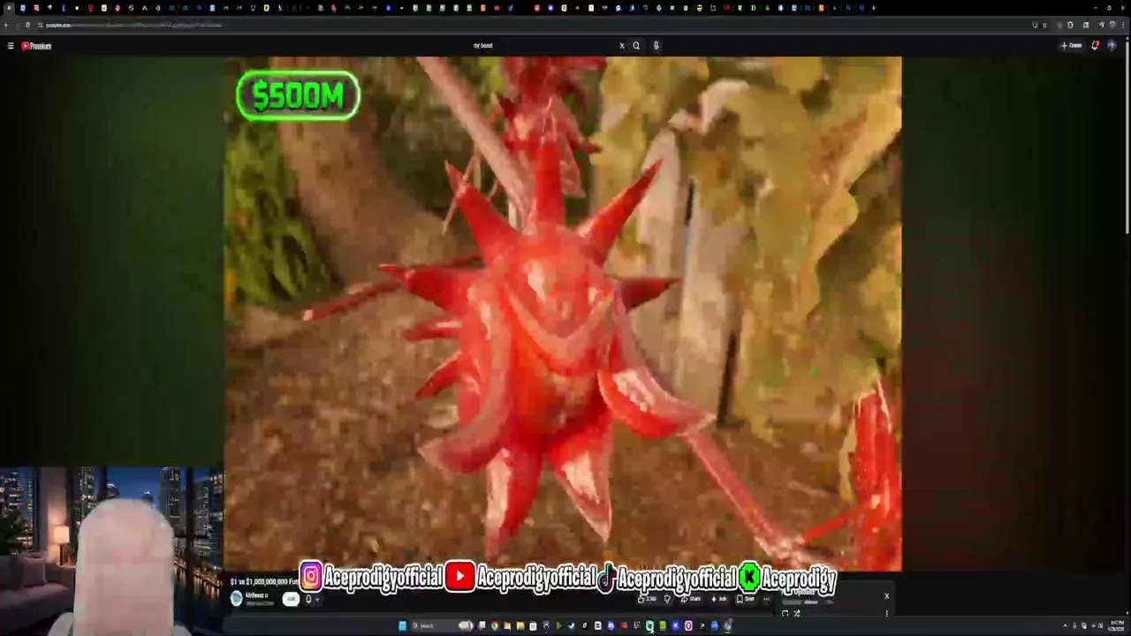Click the MrBeast channel name
Viewport: 1131px width, 636px height.
click(x=256, y=595)
